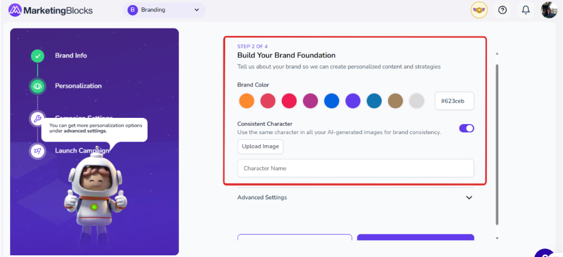Choose the orange brand color swatch

pos(247,101)
